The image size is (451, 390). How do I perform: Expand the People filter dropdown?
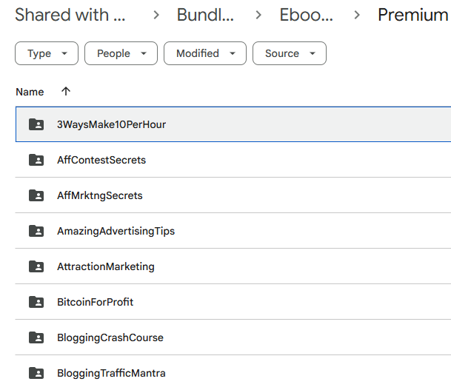pos(121,53)
